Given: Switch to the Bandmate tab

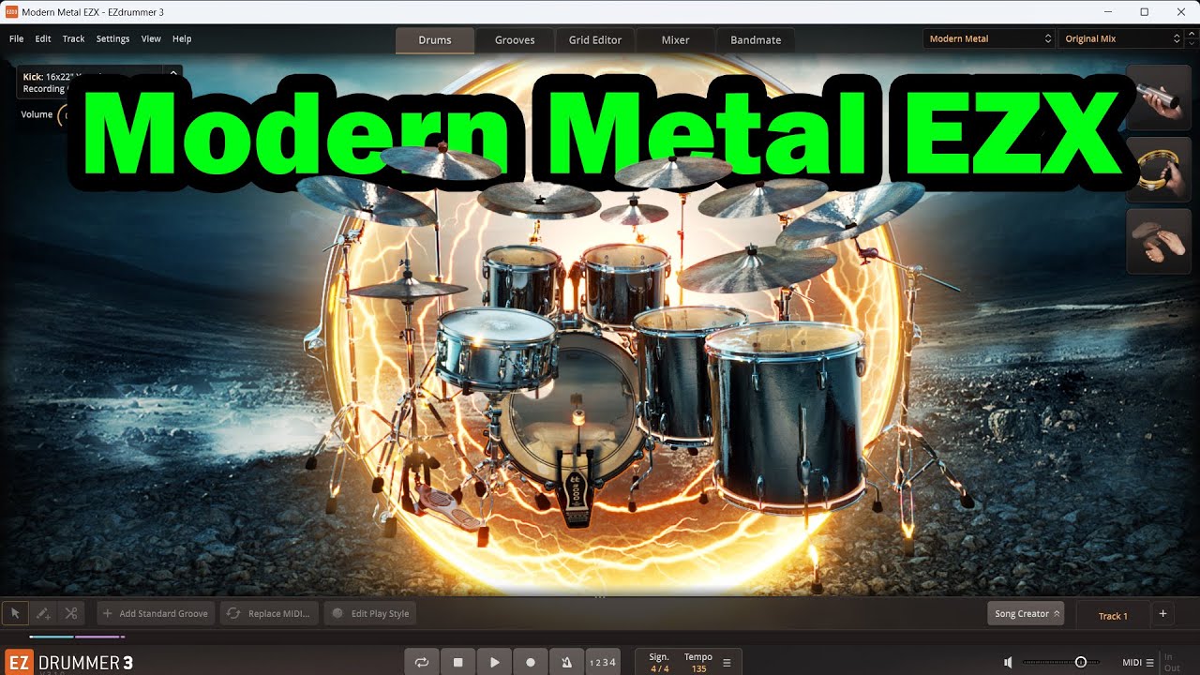Looking at the screenshot, I should 756,40.
